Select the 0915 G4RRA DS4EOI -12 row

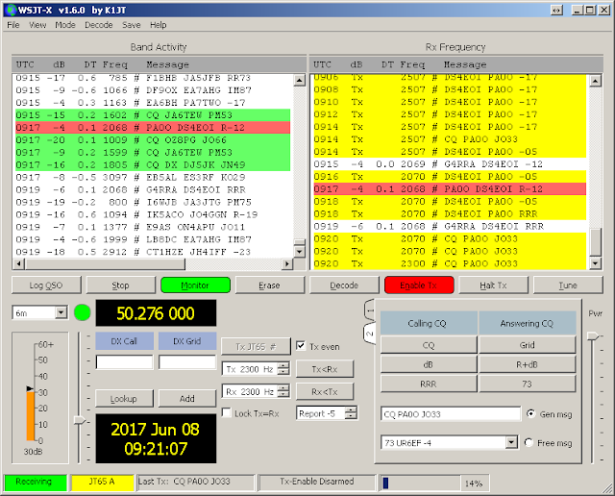(450, 164)
